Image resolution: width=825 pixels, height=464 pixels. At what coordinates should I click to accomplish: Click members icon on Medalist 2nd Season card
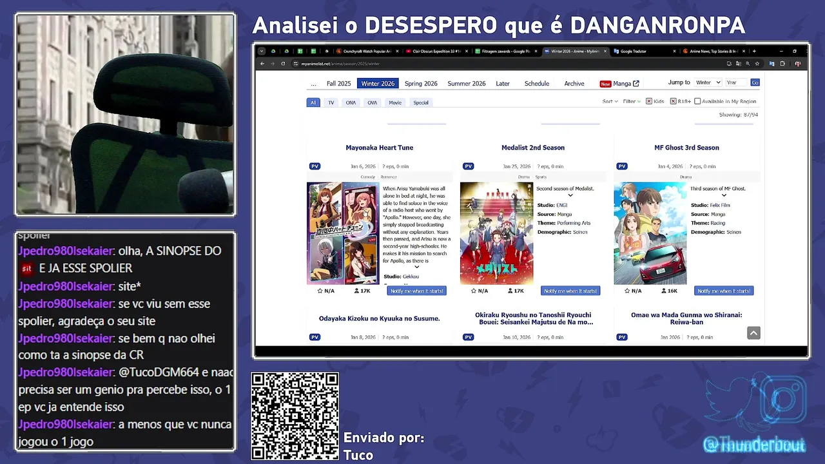tap(510, 291)
